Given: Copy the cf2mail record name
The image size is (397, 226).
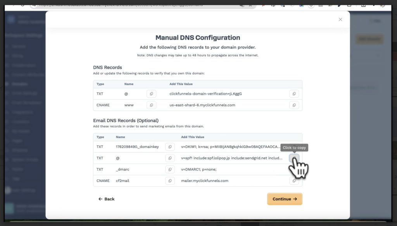Looking at the screenshot, I should [170, 181].
